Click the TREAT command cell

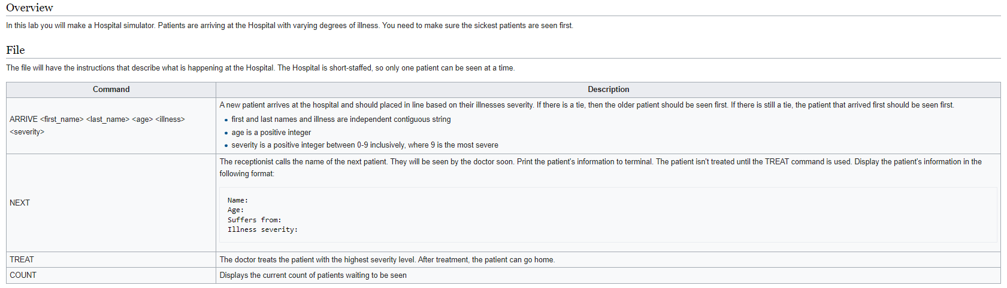pyautogui.click(x=22, y=260)
